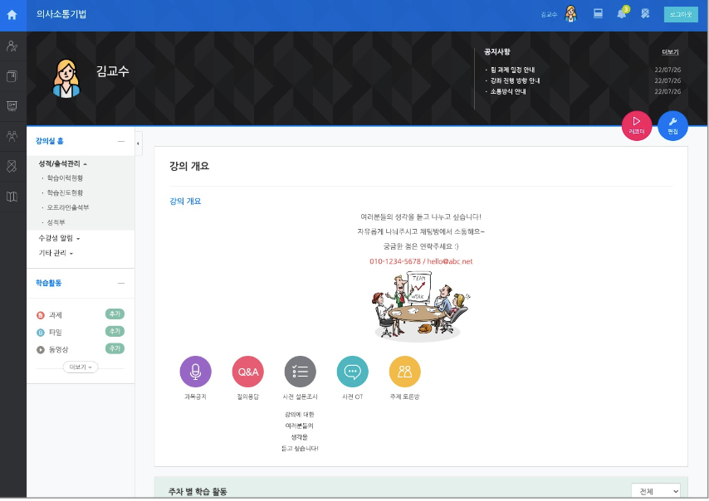Expand the 기타 관리 menu
The image size is (709, 501).
click(x=56, y=253)
